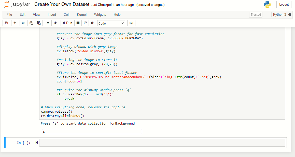Viewport: 295px width, 157px height.
Task: Open the Insert menu
Action: [52, 15]
